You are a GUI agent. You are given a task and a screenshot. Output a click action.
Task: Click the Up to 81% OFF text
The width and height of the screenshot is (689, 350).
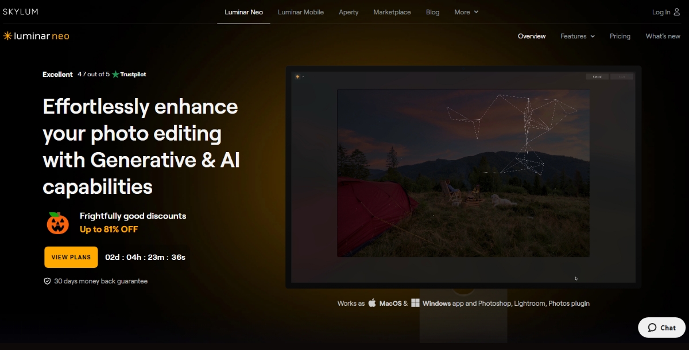click(109, 230)
